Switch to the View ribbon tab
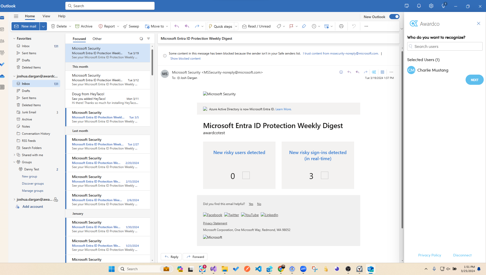The height and width of the screenshot is (275, 486). pyautogui.click(x=46, y=16)
